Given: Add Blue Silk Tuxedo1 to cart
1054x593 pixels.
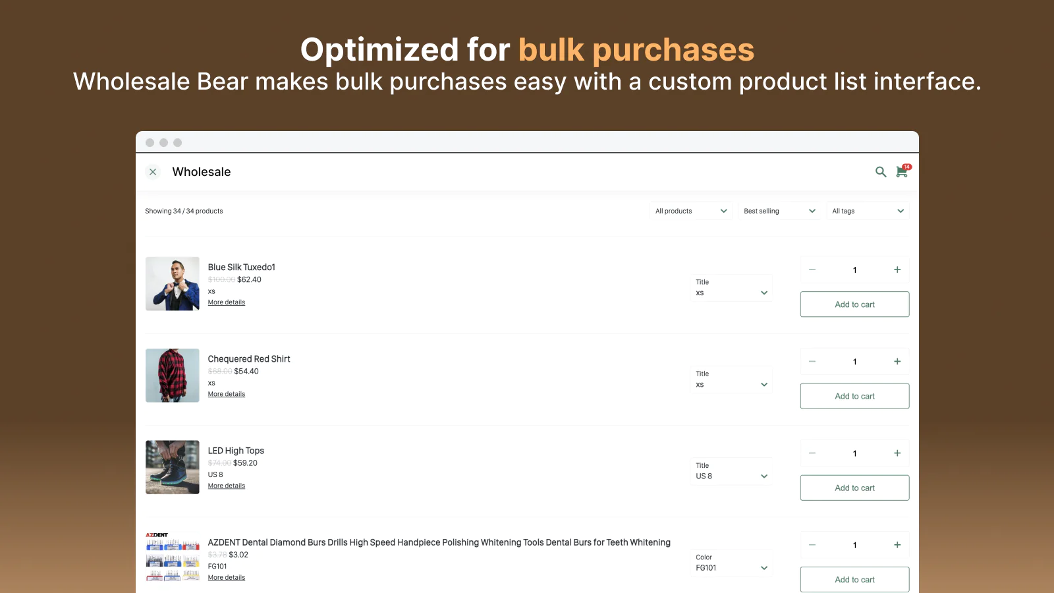Looking at the screenshot, I should [854, 304].
